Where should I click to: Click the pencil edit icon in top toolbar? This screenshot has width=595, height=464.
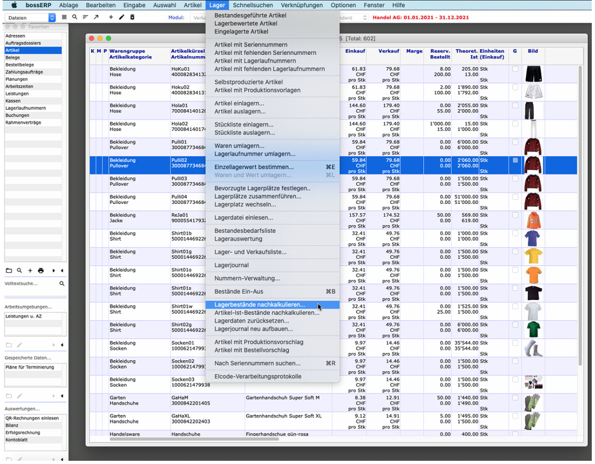(121, 17)
